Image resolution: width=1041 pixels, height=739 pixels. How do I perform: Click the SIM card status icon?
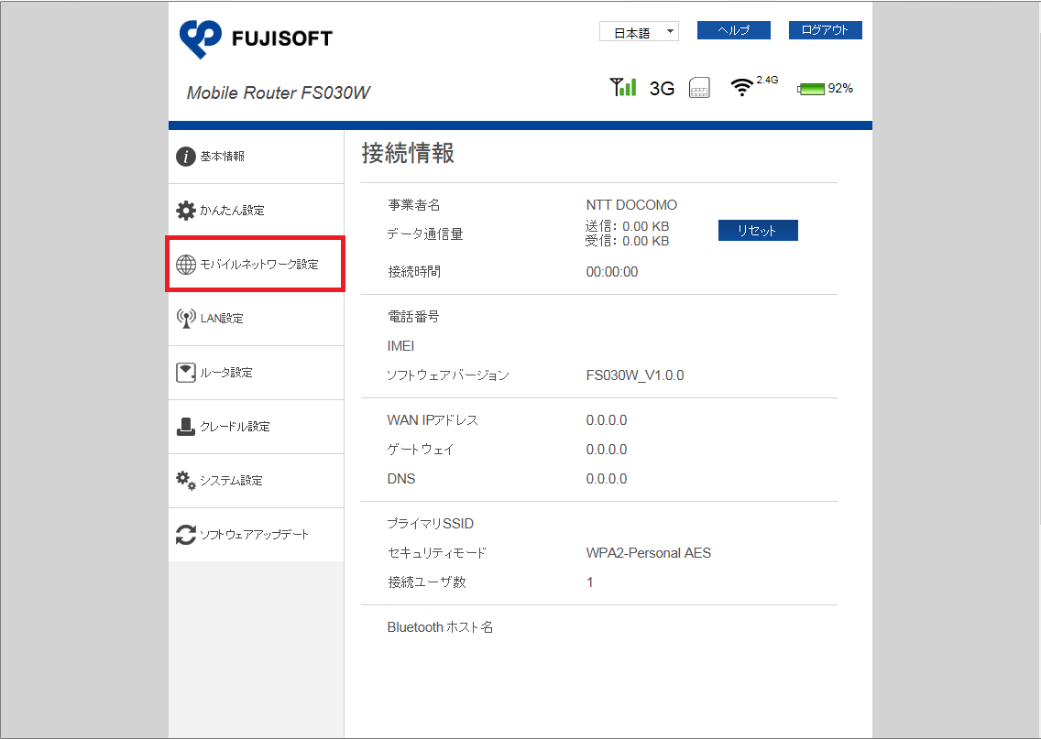[x=700, y=88]
